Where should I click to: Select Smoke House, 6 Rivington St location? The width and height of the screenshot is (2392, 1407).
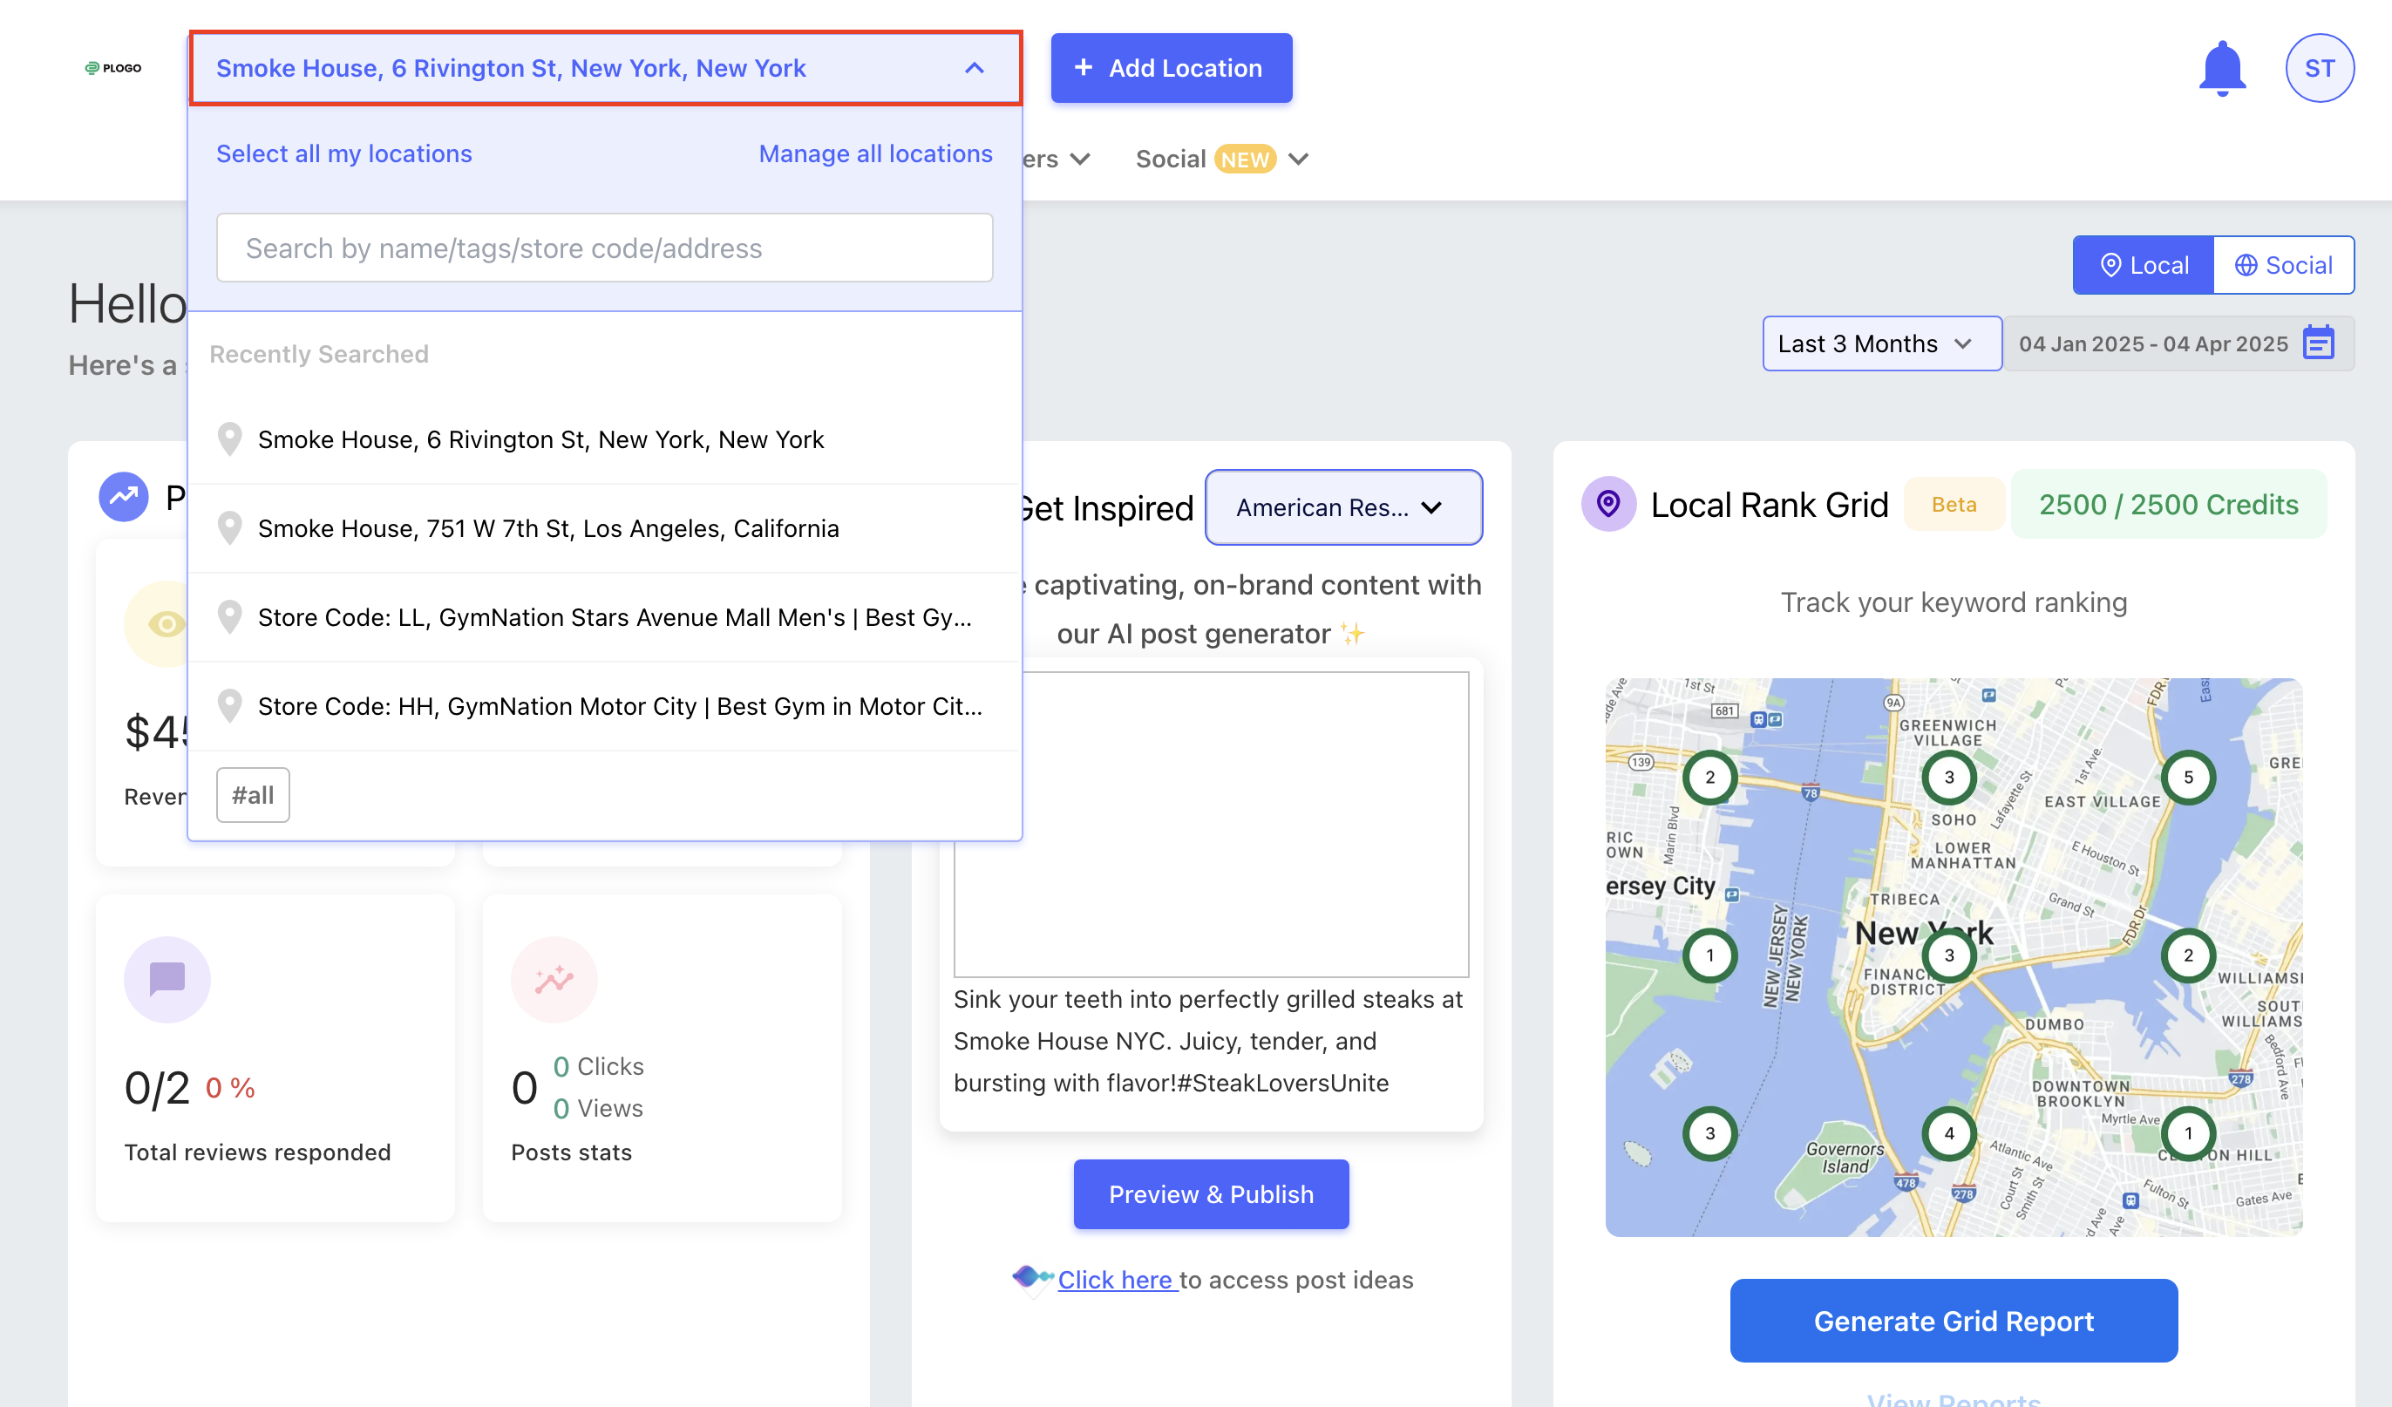tap(605, 439)
